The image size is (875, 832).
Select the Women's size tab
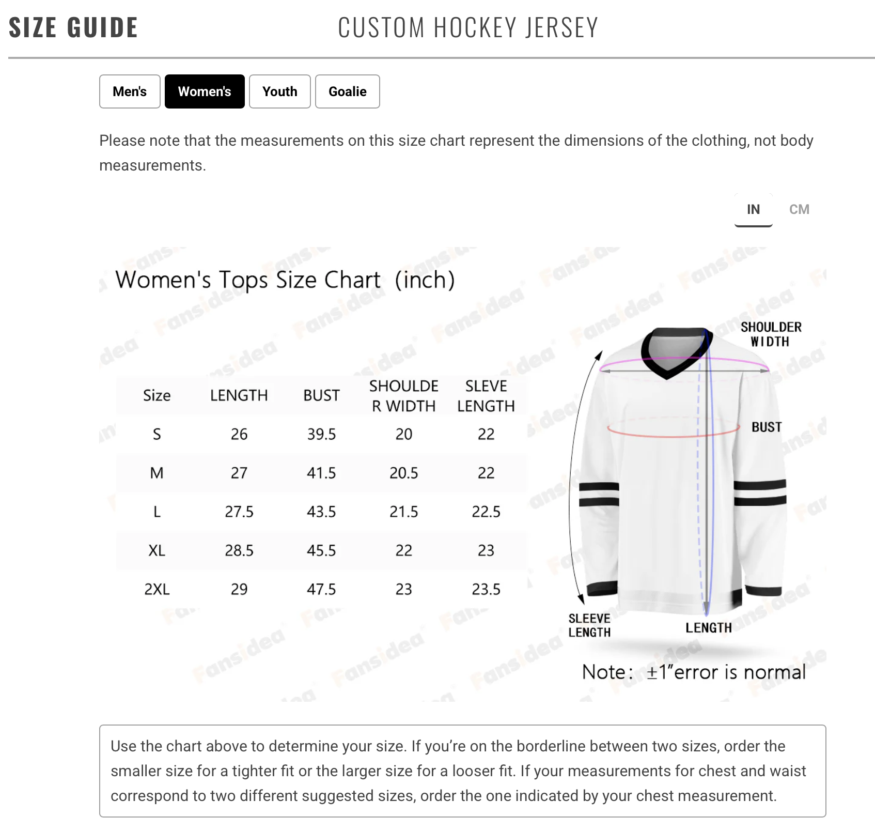205,91
